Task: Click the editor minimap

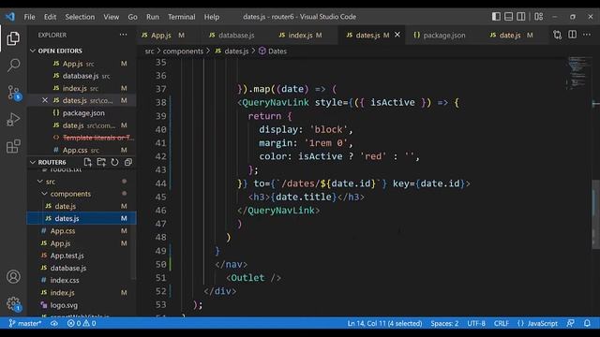Action: pos(578,73)
